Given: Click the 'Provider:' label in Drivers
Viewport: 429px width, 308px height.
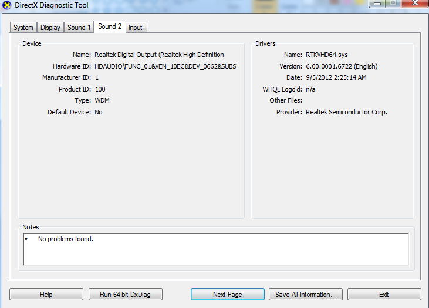Looking at the screenshot, I should (x=289, y=112).
